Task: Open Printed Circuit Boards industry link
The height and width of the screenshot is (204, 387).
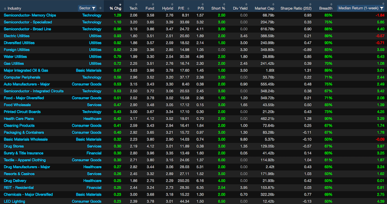Action: pyautogui.click(x=22, y=112)
